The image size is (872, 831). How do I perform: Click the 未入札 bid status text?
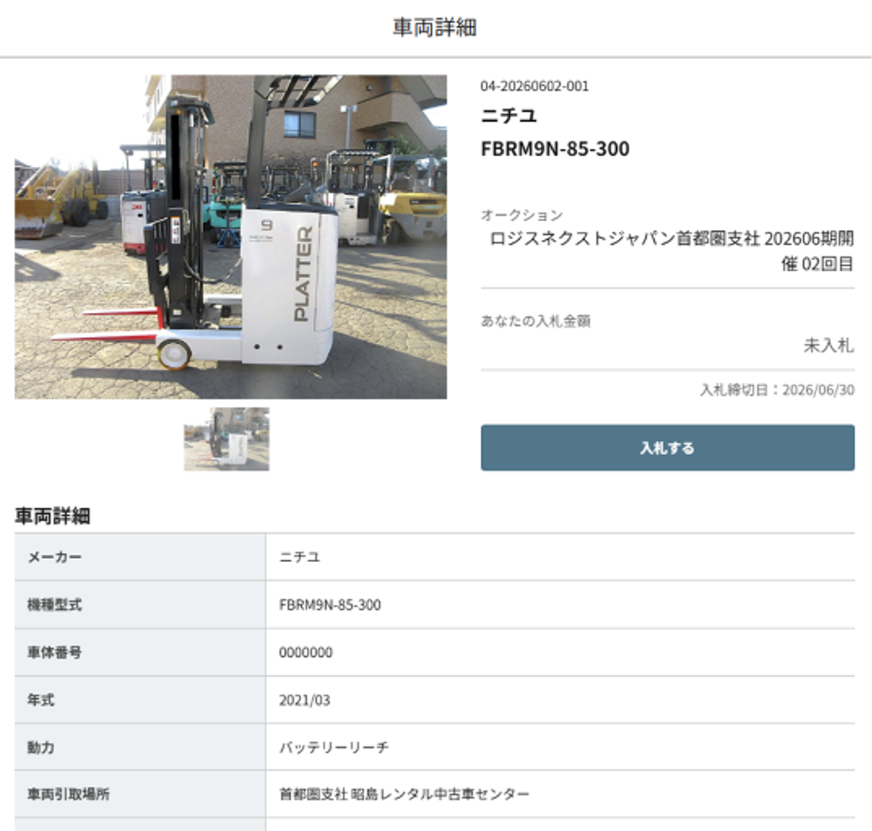click(x=829, y=345)
